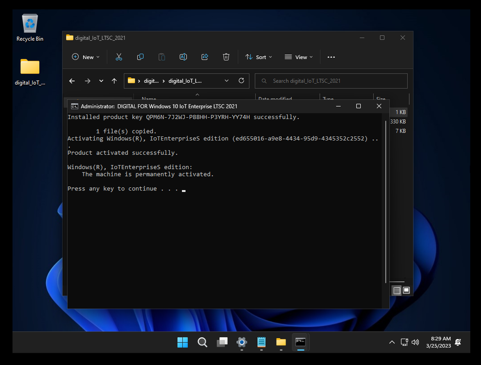Viewport: 481px width, 365px height.
Task: Click the Rename icon in Explorer toolbar
Action: pyautogui.click(x=183, y=57)
